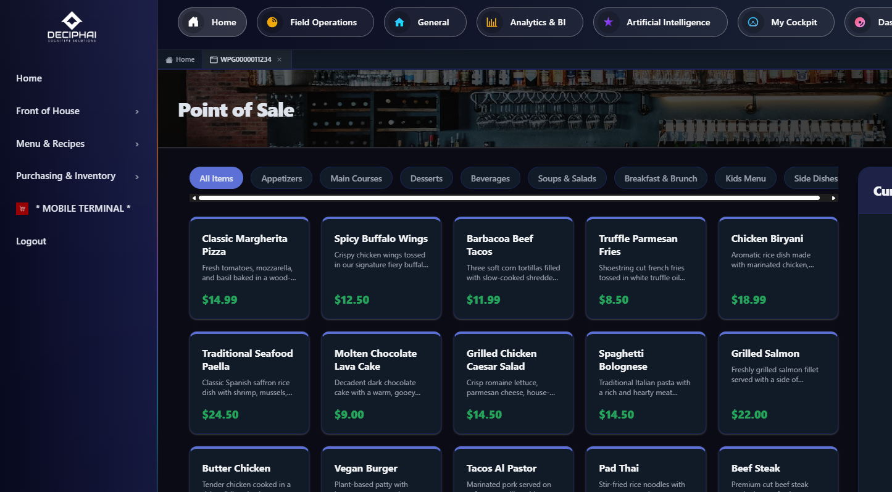Click the white category scrollbar thumb
The width and height of the screenshot is (892, 492).
(509, 198)
